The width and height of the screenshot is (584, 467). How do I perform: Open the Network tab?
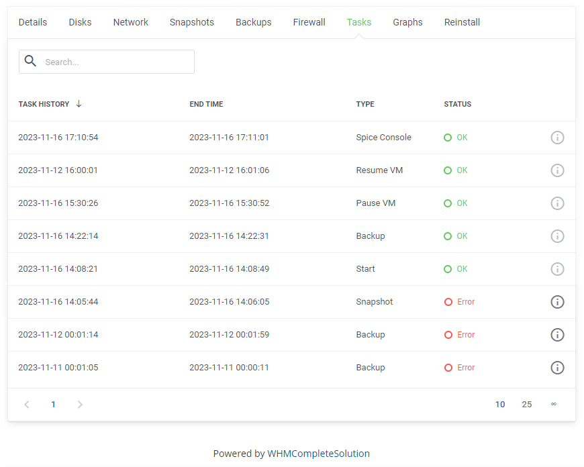(131, 22)
